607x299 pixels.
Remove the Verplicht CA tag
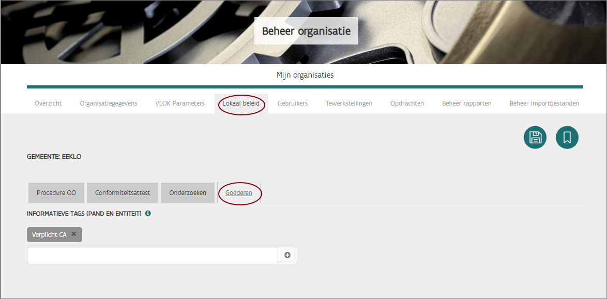[x=74, y=234]
